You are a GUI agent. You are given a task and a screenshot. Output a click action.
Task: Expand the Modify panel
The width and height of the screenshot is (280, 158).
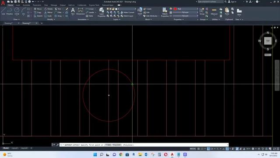51,19
